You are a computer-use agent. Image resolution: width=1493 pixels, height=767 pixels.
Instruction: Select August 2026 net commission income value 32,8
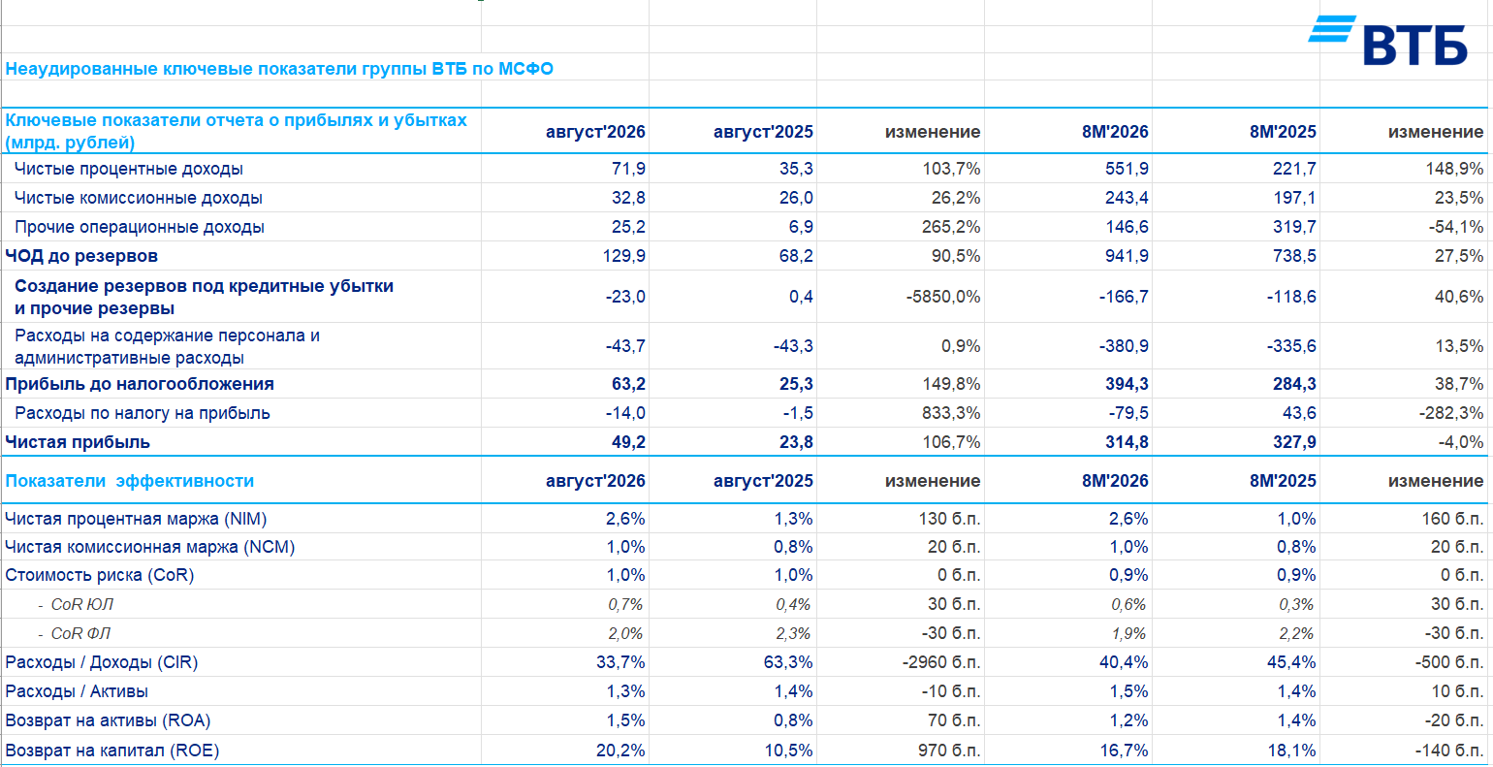[627, 198]
